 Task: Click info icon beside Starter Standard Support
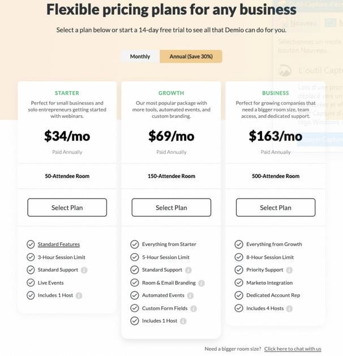(84, 270)
